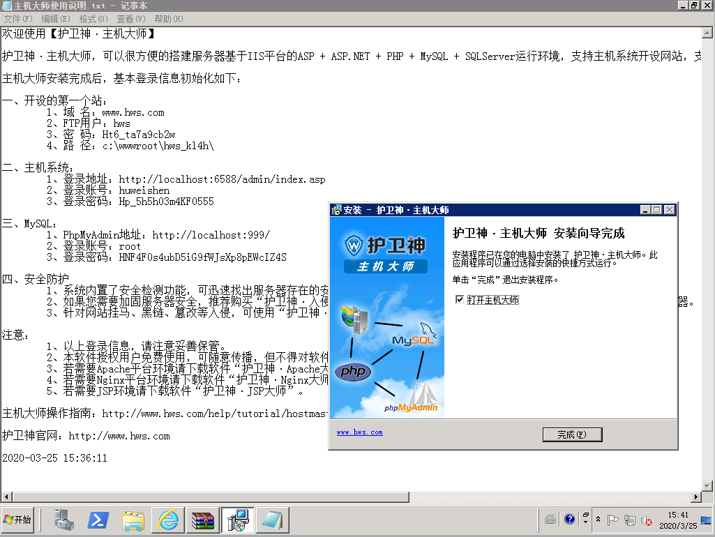Click the 开始 Start button
This screenshot has width=715, height=537.
[18, 520]
